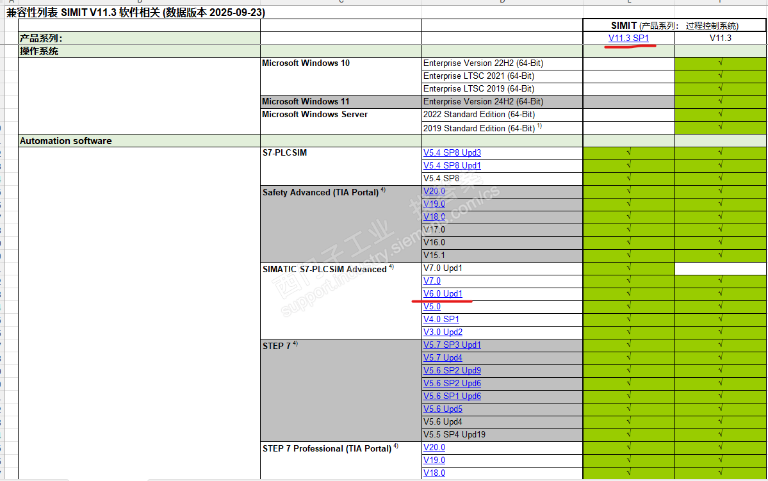Viewport: 768px width, 481px height.
Task: Select the 'Safety Advanced (TIA Portal)' cell
Action: 341,224
